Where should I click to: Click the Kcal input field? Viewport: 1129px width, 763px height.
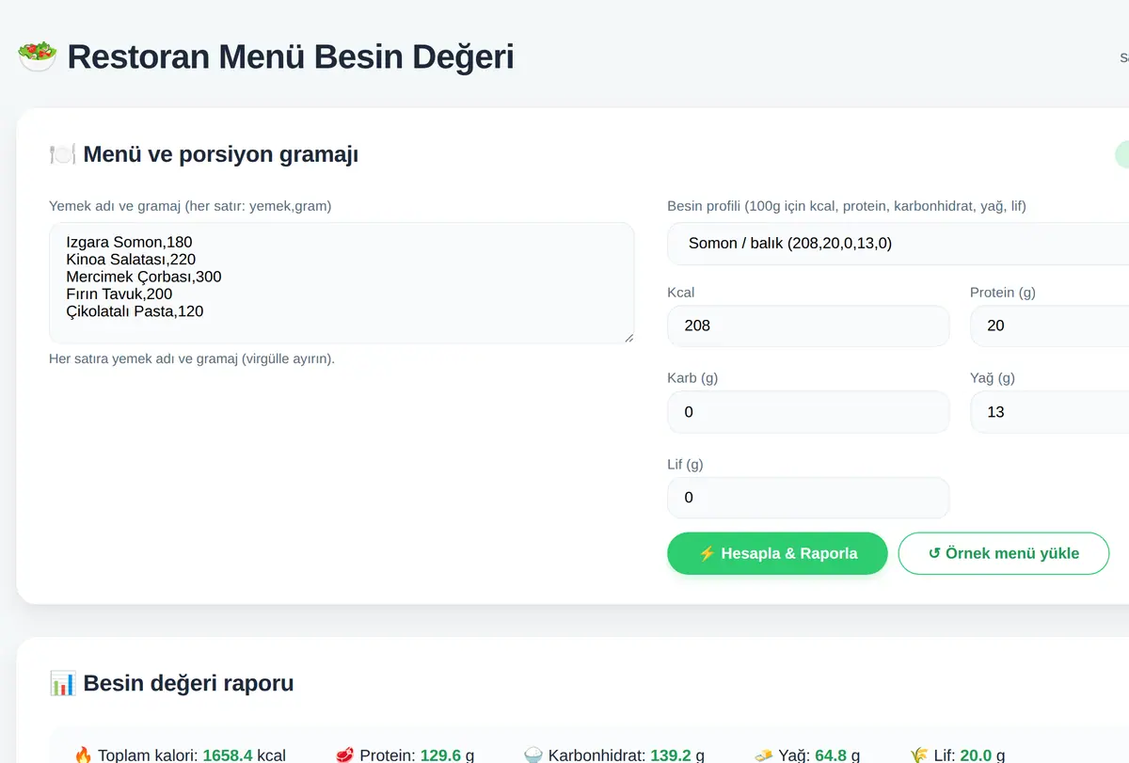coord(808,326)
